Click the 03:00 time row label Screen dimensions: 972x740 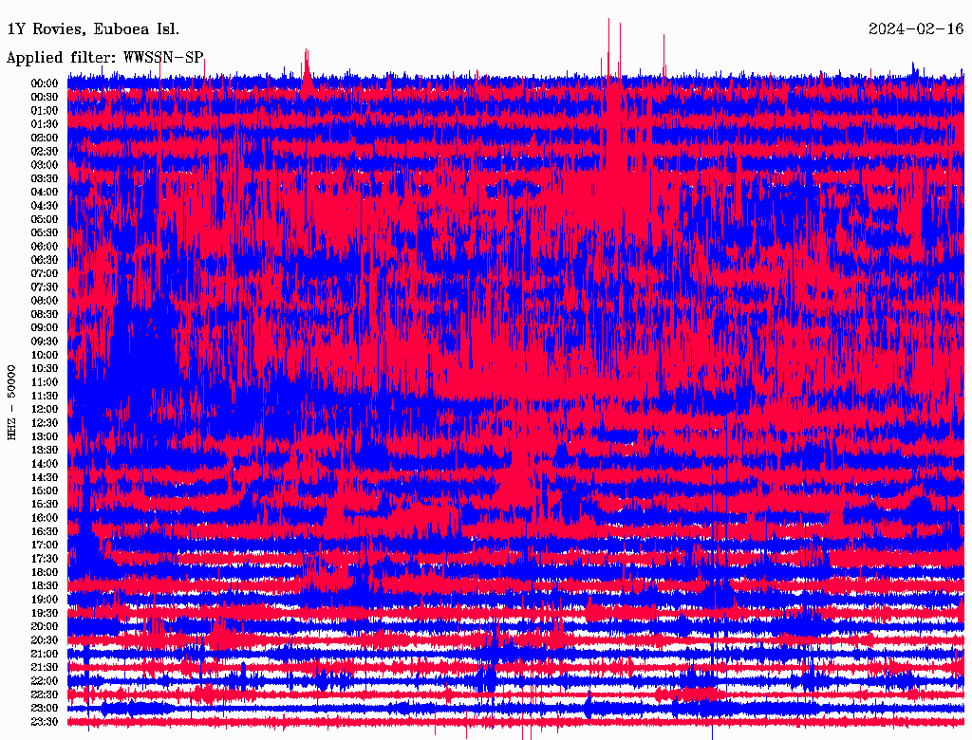[46, 165]
